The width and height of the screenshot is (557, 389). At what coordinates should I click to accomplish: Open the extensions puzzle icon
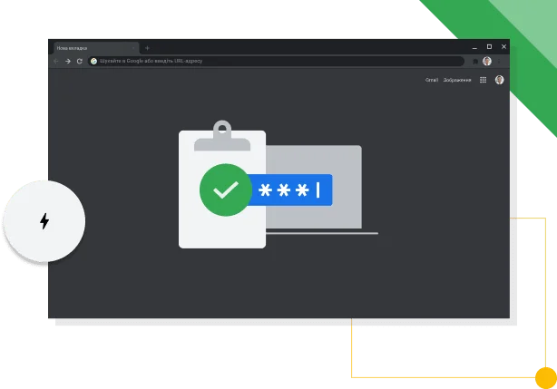click(x=475, y=61)
